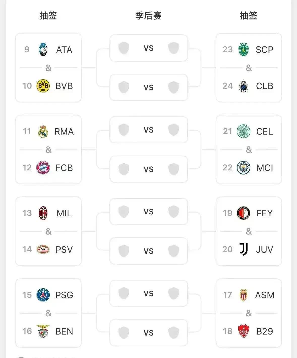The image size is (297, 358).
Task: Select the Manchester City badge
Action: tap(244, 168)
